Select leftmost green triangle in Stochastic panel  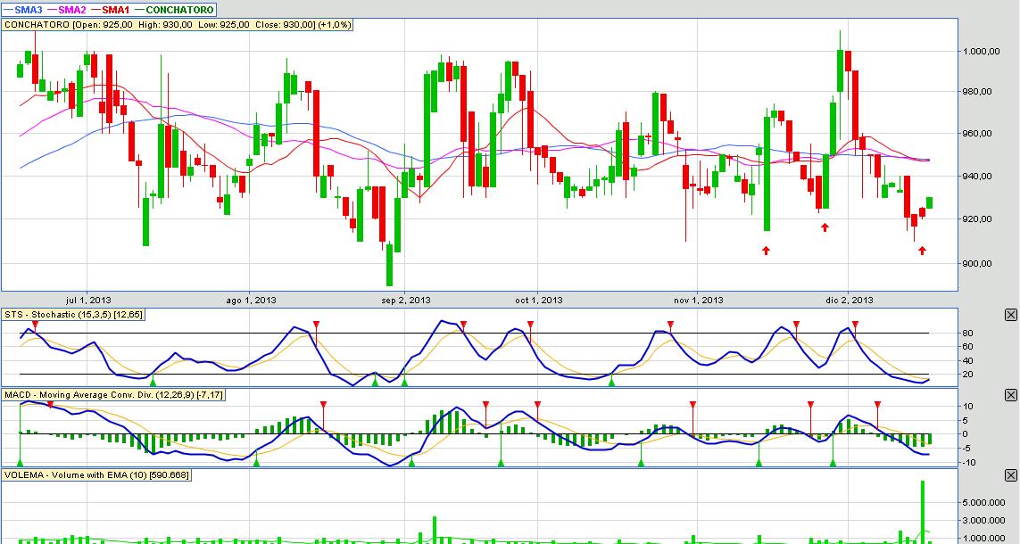pyautogui.click(x=153, y=381)
